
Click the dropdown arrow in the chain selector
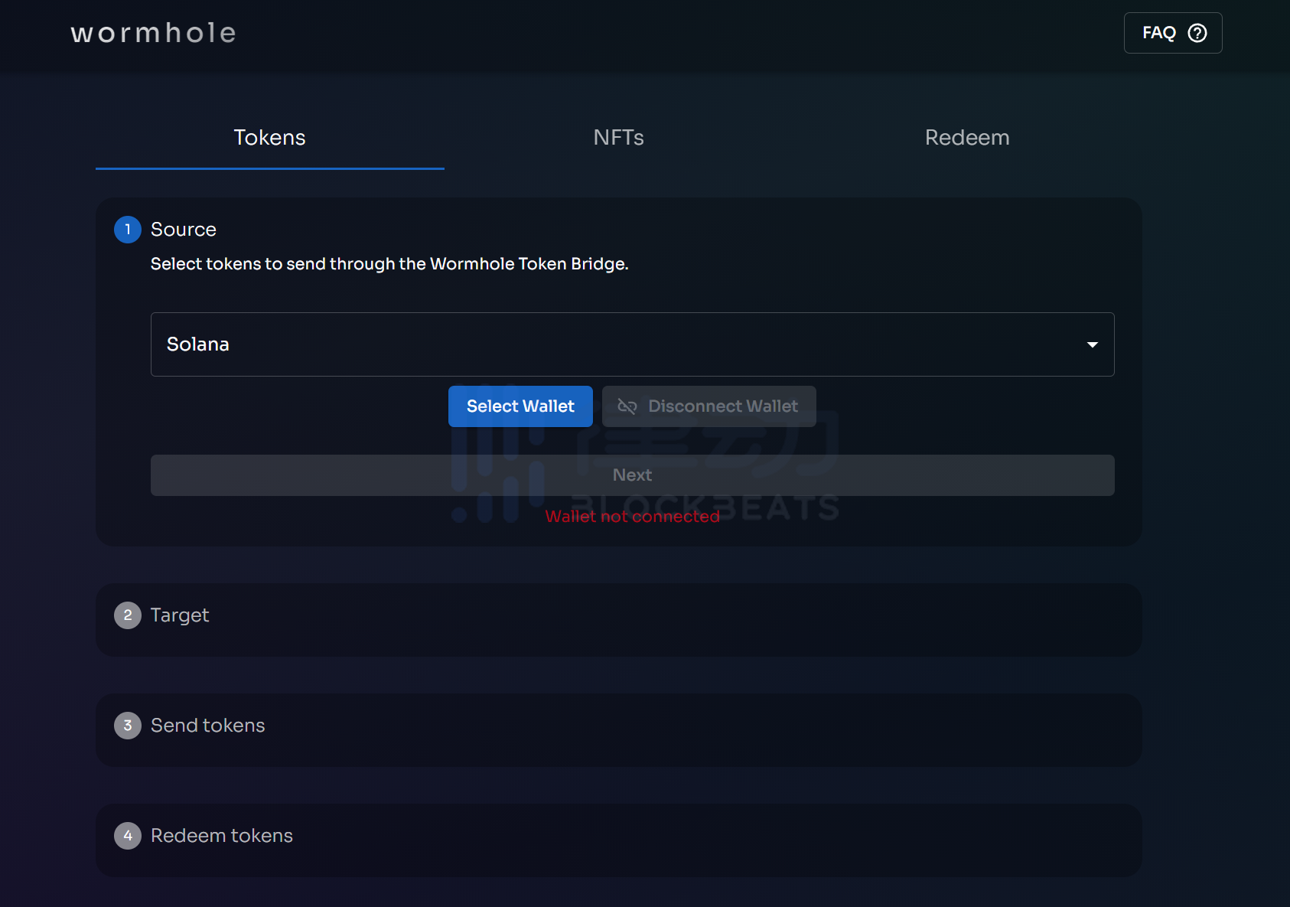pyautogui.click(x=1092, y=344)
